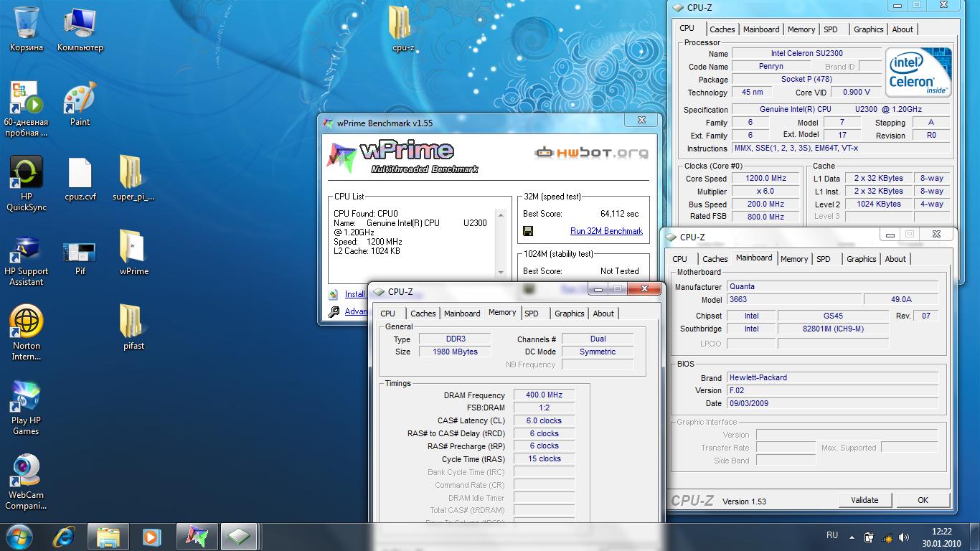
Task: Open Windows Media Player from the taskbar
Action: [x=151, y=537]
